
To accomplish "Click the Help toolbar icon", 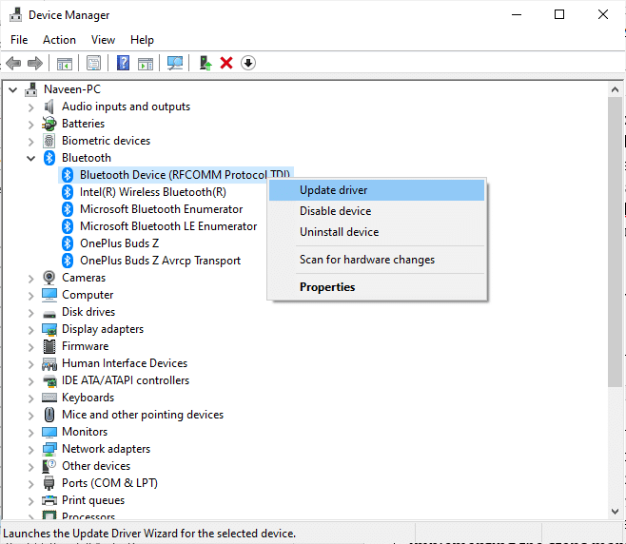I will tap(123, 63).
